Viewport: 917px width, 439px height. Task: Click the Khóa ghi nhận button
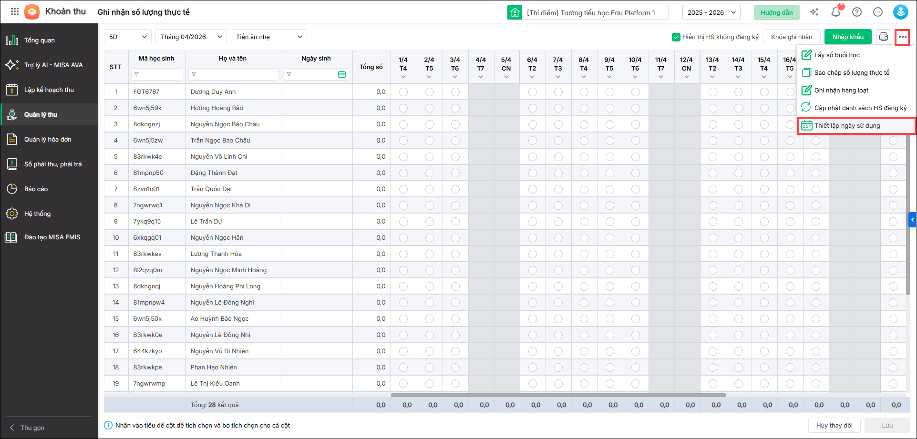(791, 37)
